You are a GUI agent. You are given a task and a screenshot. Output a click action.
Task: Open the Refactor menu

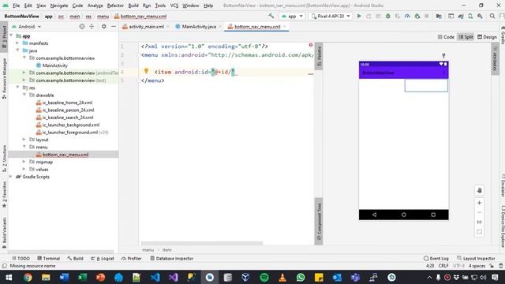coord(115,6)
